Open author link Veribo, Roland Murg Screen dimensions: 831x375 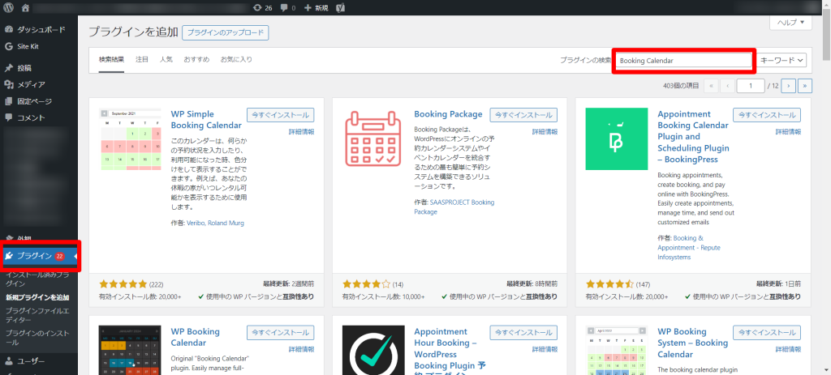tap(215, 224)
